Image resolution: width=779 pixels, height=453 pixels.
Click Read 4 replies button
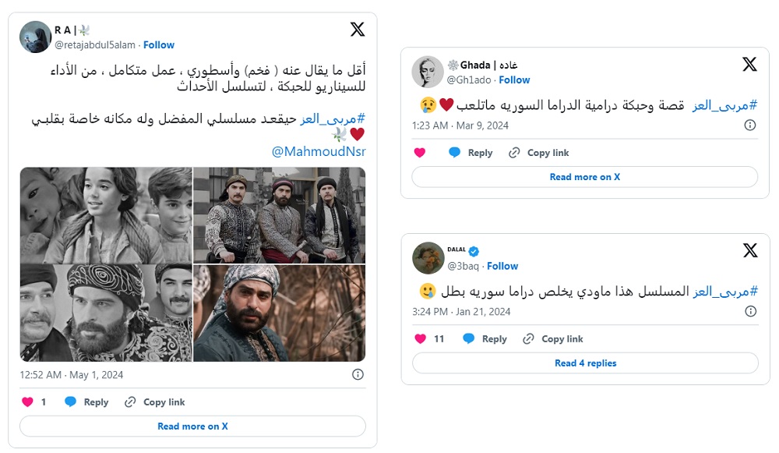click(x=585, y=363)
